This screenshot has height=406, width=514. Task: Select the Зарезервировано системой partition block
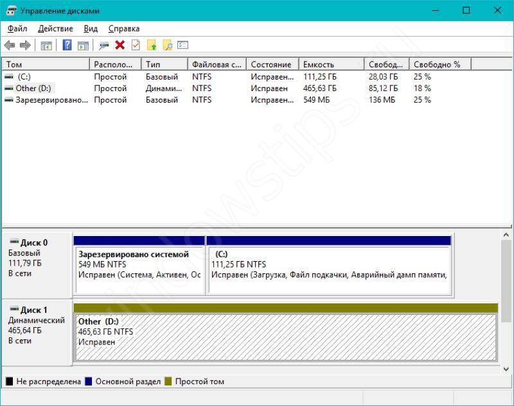[139, 266]
